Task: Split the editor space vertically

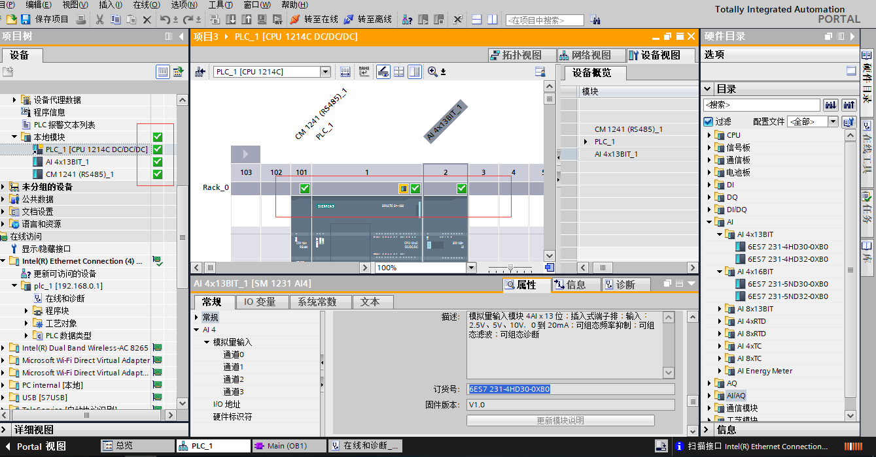Action: (492, 20)
